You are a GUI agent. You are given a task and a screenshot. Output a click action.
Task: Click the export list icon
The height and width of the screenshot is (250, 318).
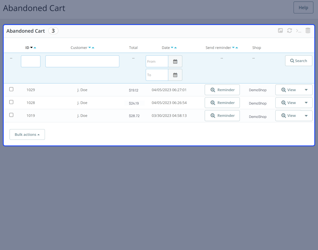pyautogui.click(x=280, y=30)
